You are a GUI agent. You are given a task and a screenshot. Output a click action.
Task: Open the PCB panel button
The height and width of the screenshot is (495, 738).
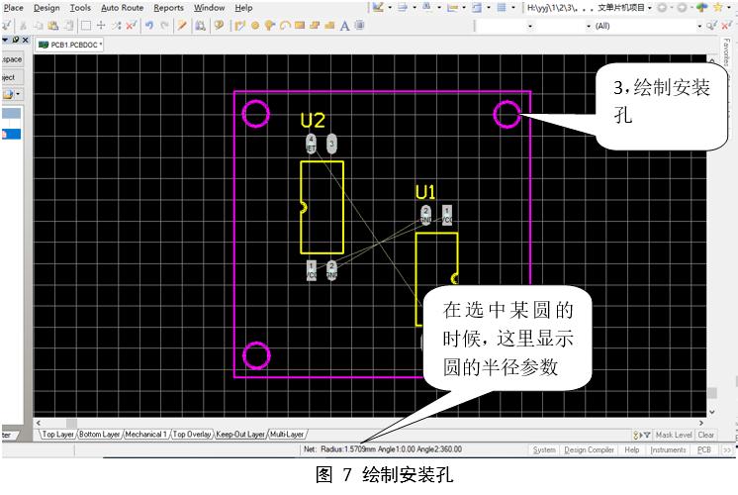point(704,450)
